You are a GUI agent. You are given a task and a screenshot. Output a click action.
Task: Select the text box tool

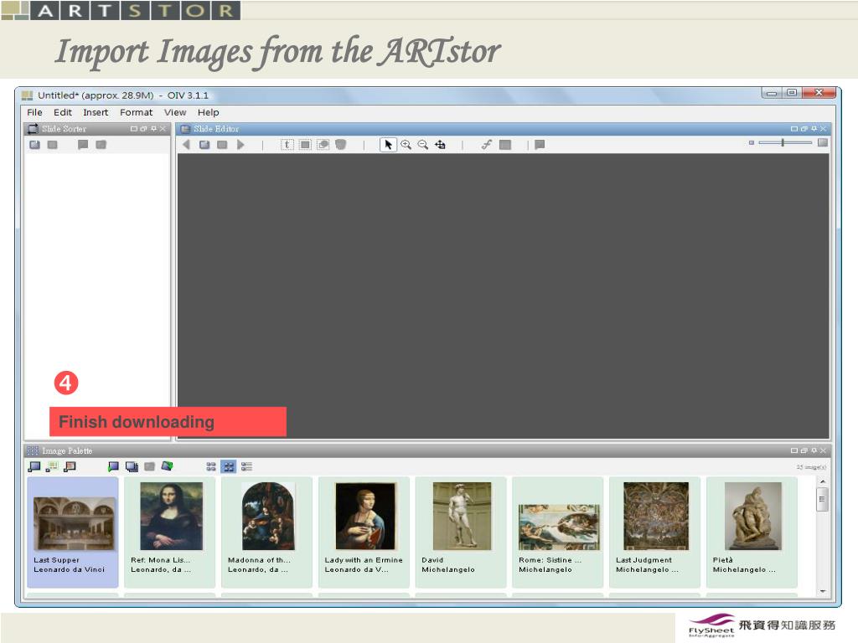tap(287, 144)
